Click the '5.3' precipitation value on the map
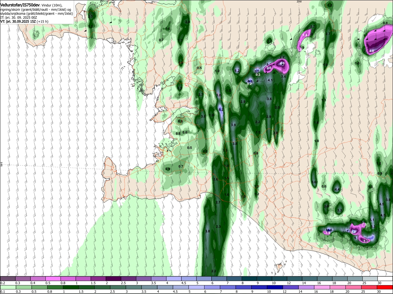This screenshot has height=294, width=393. click(373, 226)
